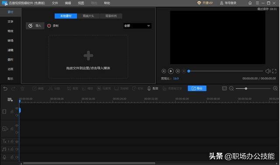Click 开通VIP in title bar
The image size is (280, 165).
[205, 3]
